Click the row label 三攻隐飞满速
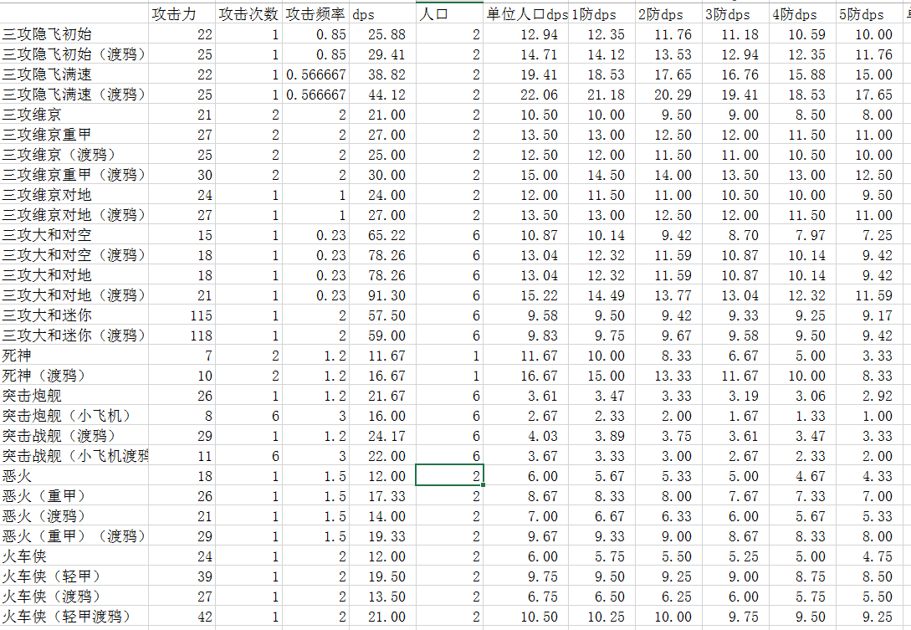This screenshot has height=630, width=911. click(74, 74)
